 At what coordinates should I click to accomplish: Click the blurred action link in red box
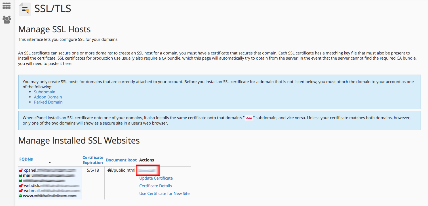(147, 171)
